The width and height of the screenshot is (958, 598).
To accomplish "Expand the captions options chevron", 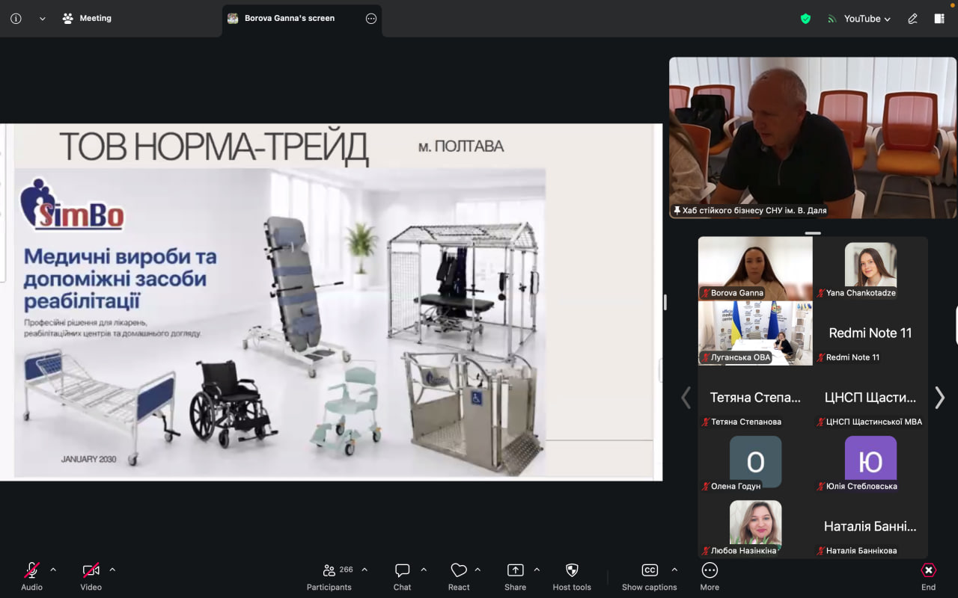I will point(674,570).
